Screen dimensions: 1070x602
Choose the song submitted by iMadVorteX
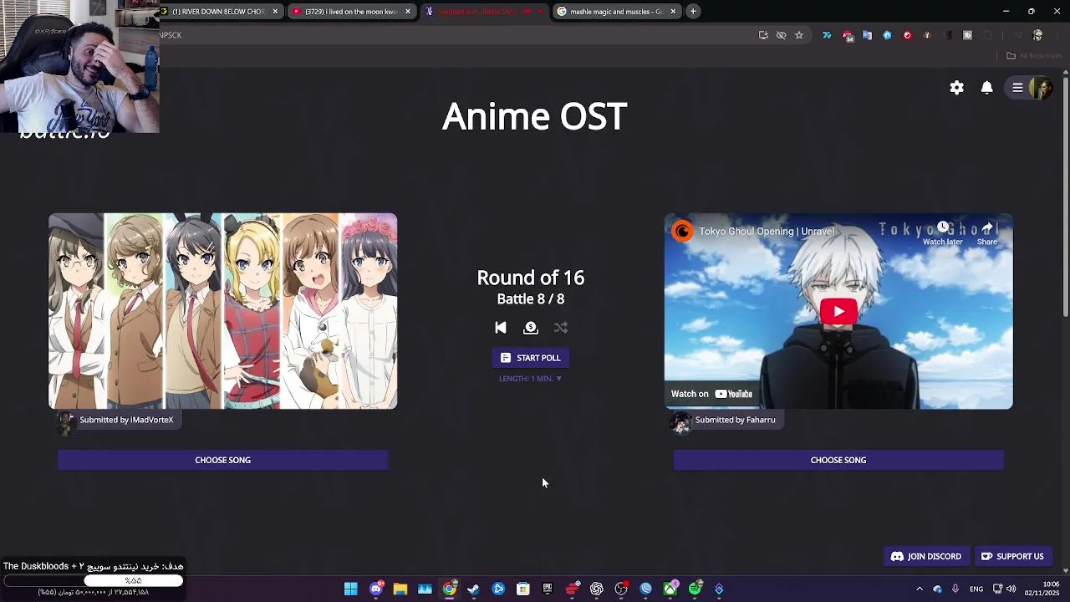click(222, 460)
